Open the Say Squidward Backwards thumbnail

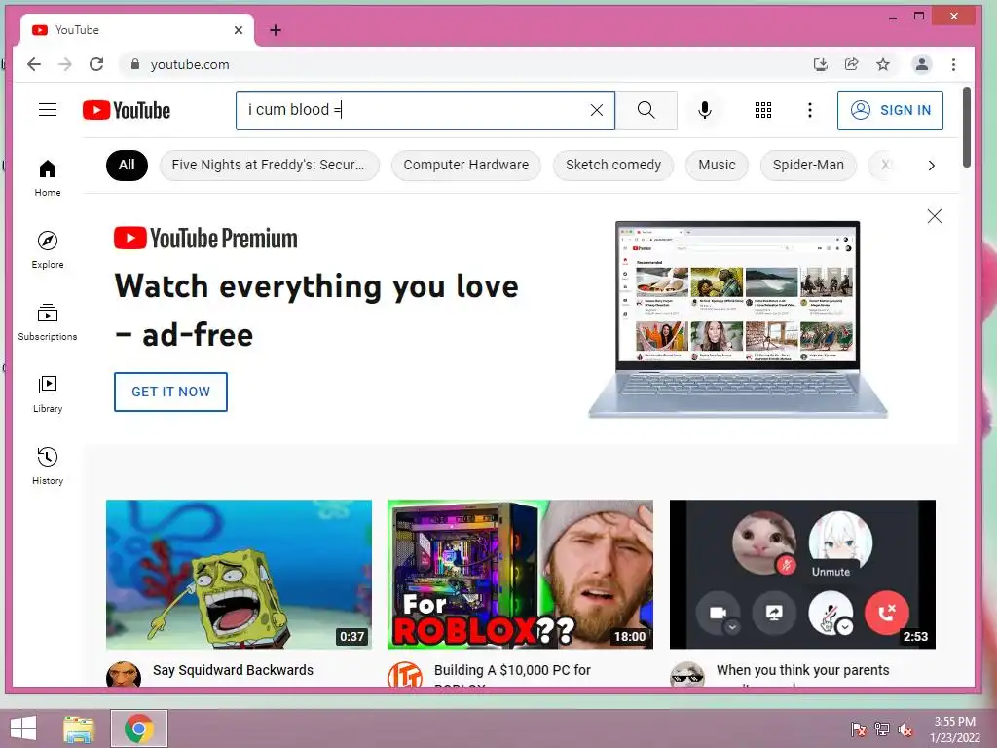[x=240, y=575]
